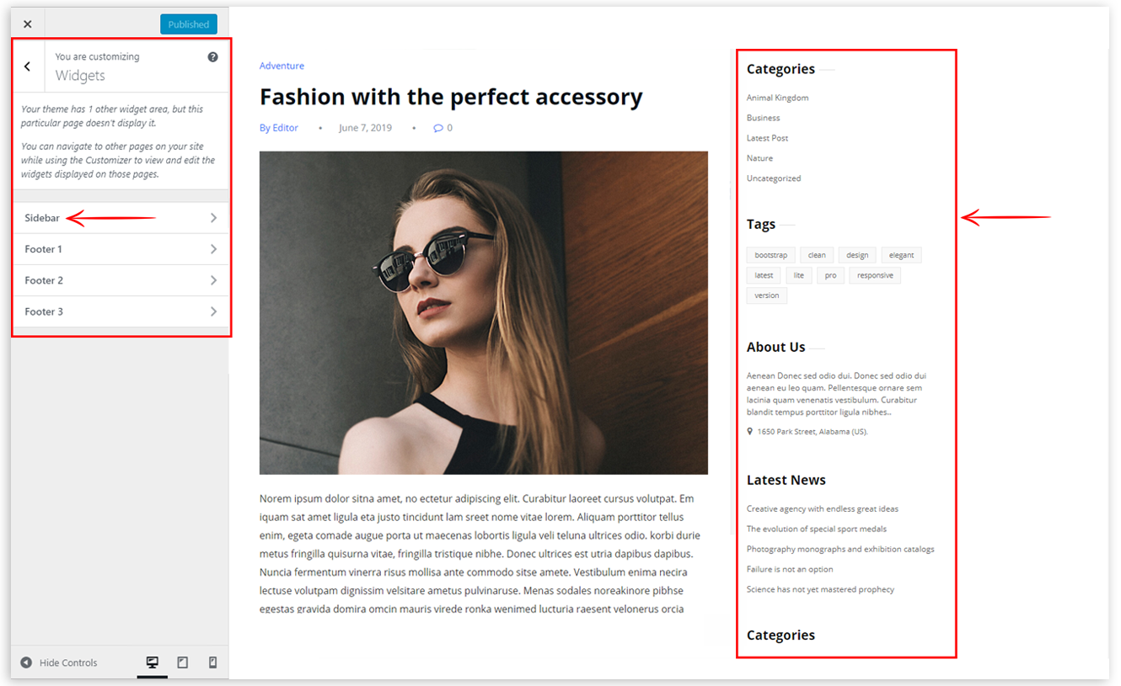Click the June 7, 2019 date

point(365,128)
